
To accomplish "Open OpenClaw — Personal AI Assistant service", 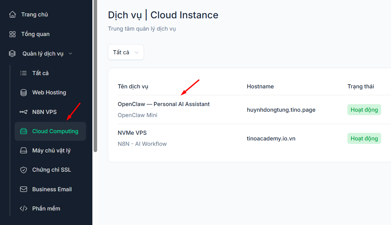I will [x=164, y=104].
